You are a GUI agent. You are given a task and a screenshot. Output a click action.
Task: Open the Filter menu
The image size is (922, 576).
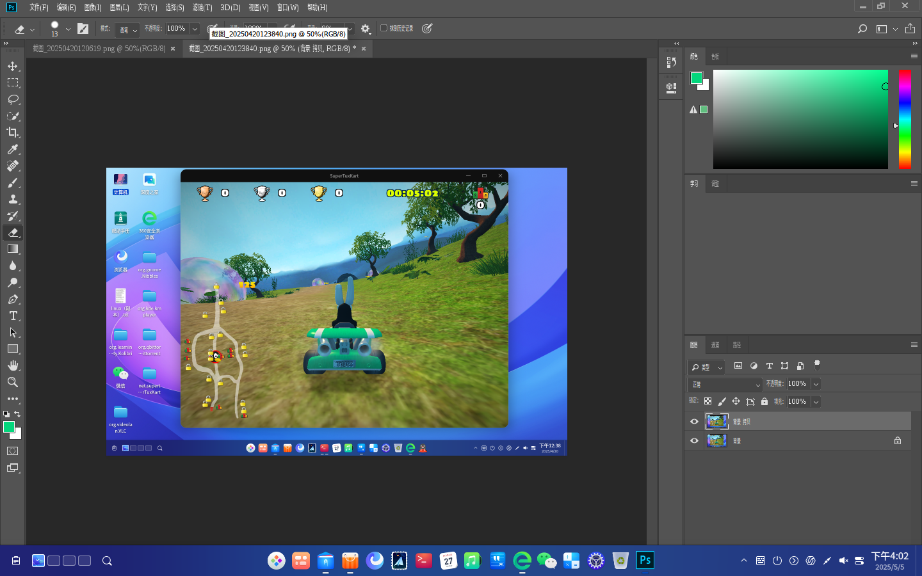(x=202, y=8)
